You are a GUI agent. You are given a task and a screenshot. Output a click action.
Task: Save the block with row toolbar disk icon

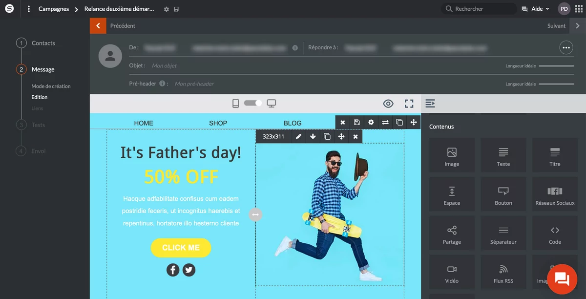357,122
